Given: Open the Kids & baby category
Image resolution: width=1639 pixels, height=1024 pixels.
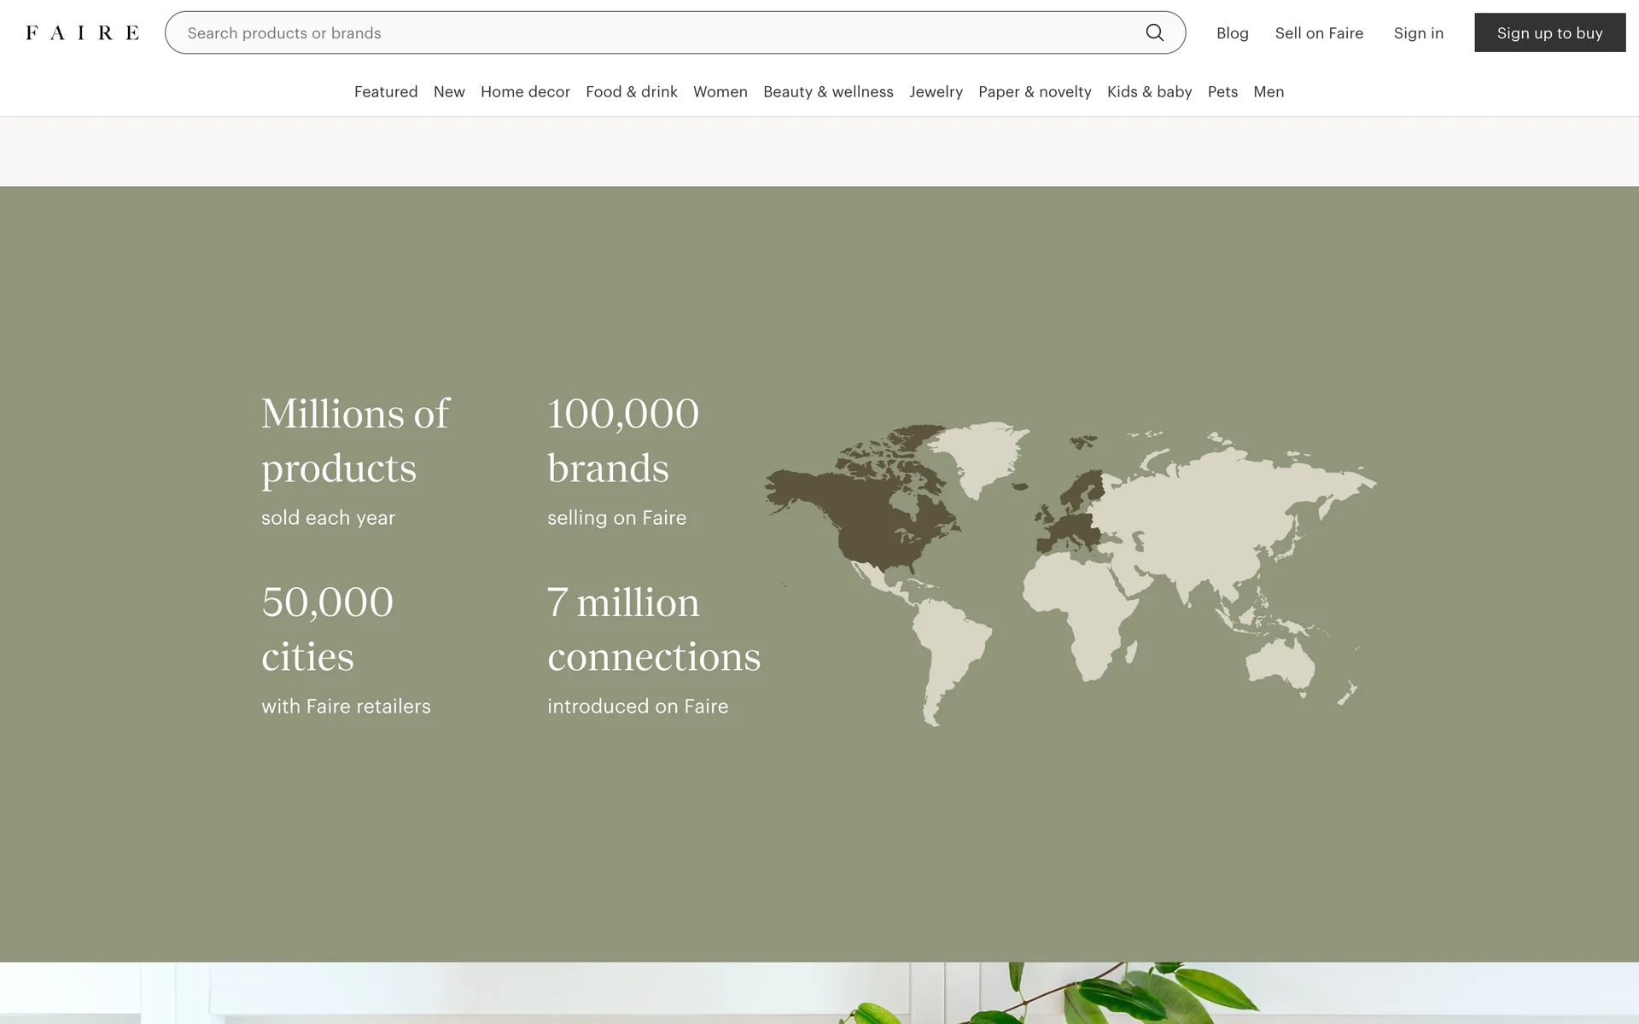Looking at the screenshot, I should pyautogui.click(x=1149, y=91).
